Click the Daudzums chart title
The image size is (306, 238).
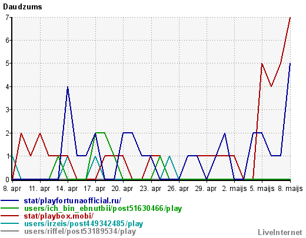(x=22, y=7)
